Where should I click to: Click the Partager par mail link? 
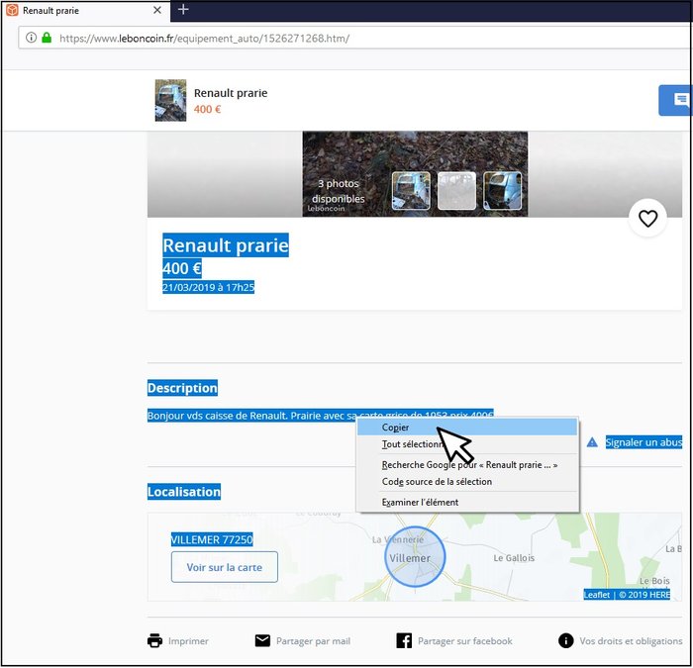314,640
